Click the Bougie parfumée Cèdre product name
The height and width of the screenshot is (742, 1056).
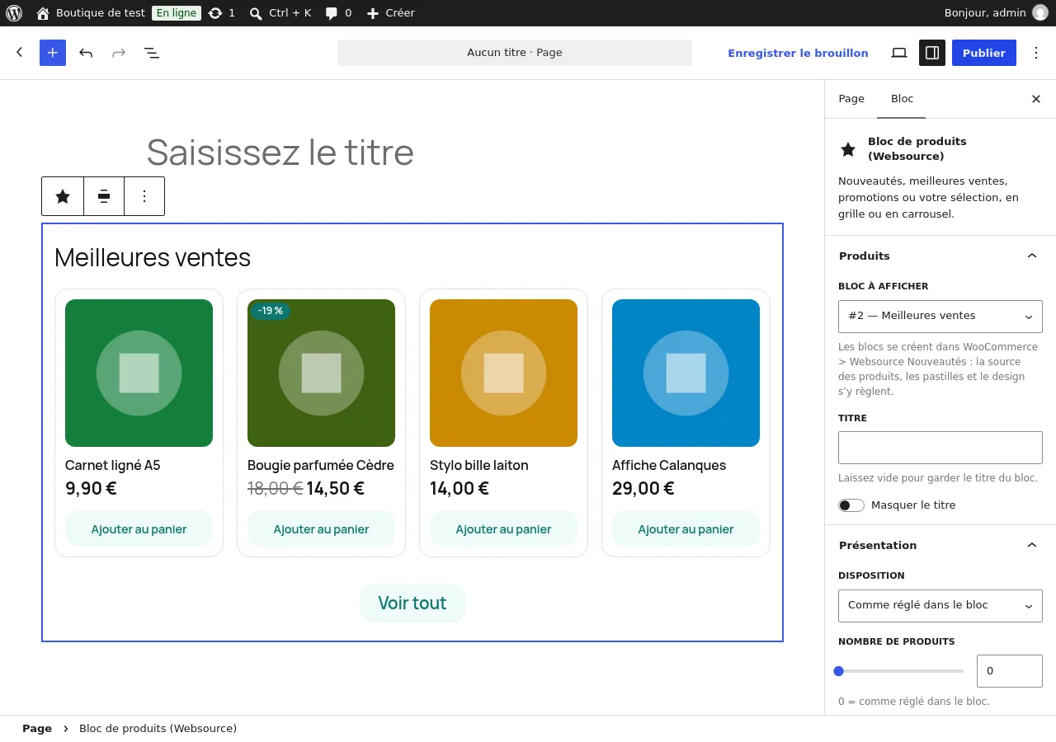[x=321, y=465]
